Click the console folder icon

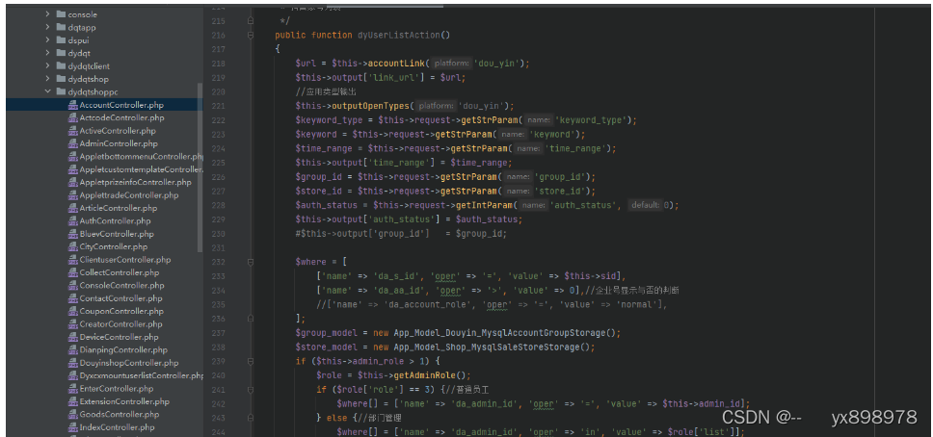tap(61, 14)
